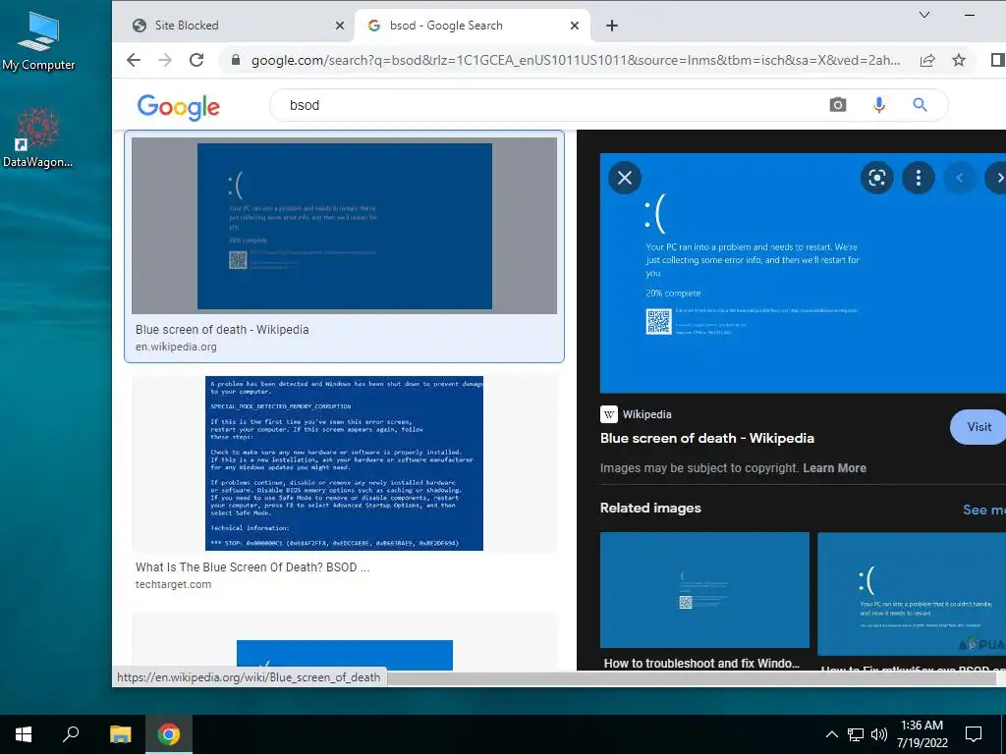This screenshot has height=754, width=1006.
Task: Open DataWagon desktop shortcut
Action: pyautogui.click(x=38, y=137)
